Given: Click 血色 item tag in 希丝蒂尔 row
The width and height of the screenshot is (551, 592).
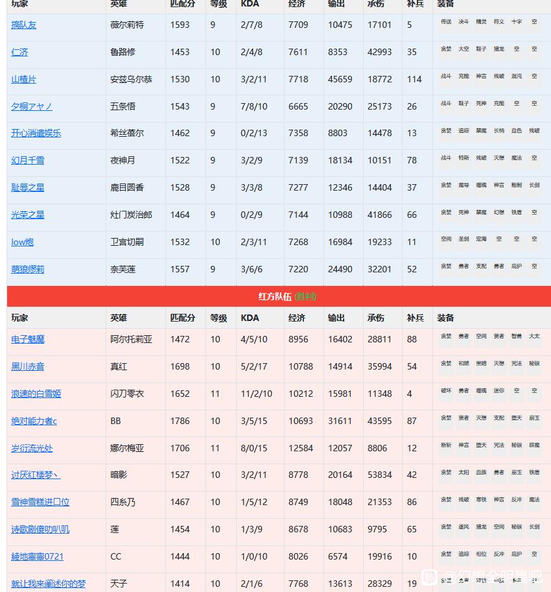Looking at the screenshot, I should click(517, 130).
